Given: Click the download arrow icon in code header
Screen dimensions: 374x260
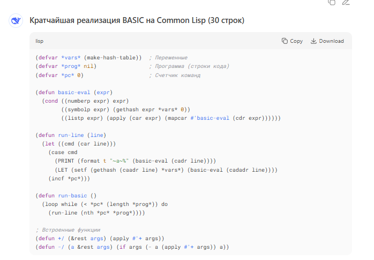Looking at the screenshot, I should click(313, 41).
